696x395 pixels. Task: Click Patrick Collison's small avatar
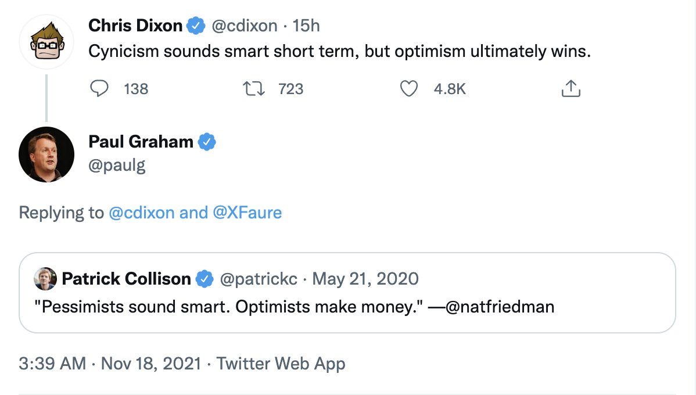coord(45,279)
